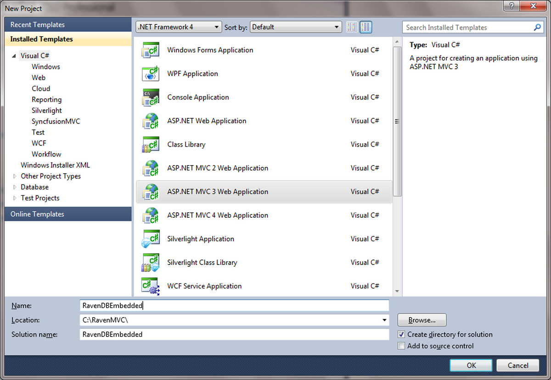Select the ASP.NET MVC 3 template icon
Viewport: 551px width, 380px height.
[151, 192]
